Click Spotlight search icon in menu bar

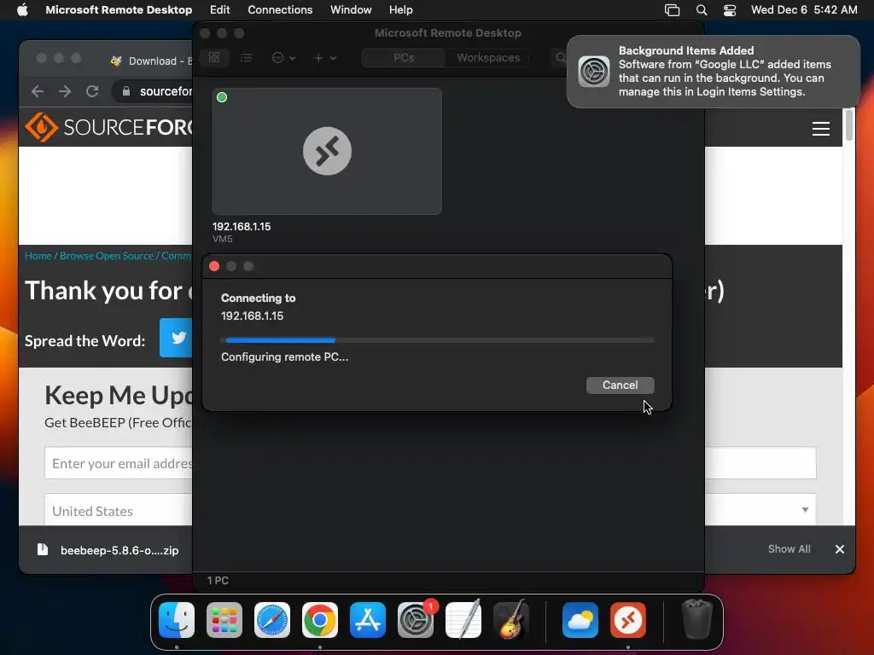coord(702,9)
